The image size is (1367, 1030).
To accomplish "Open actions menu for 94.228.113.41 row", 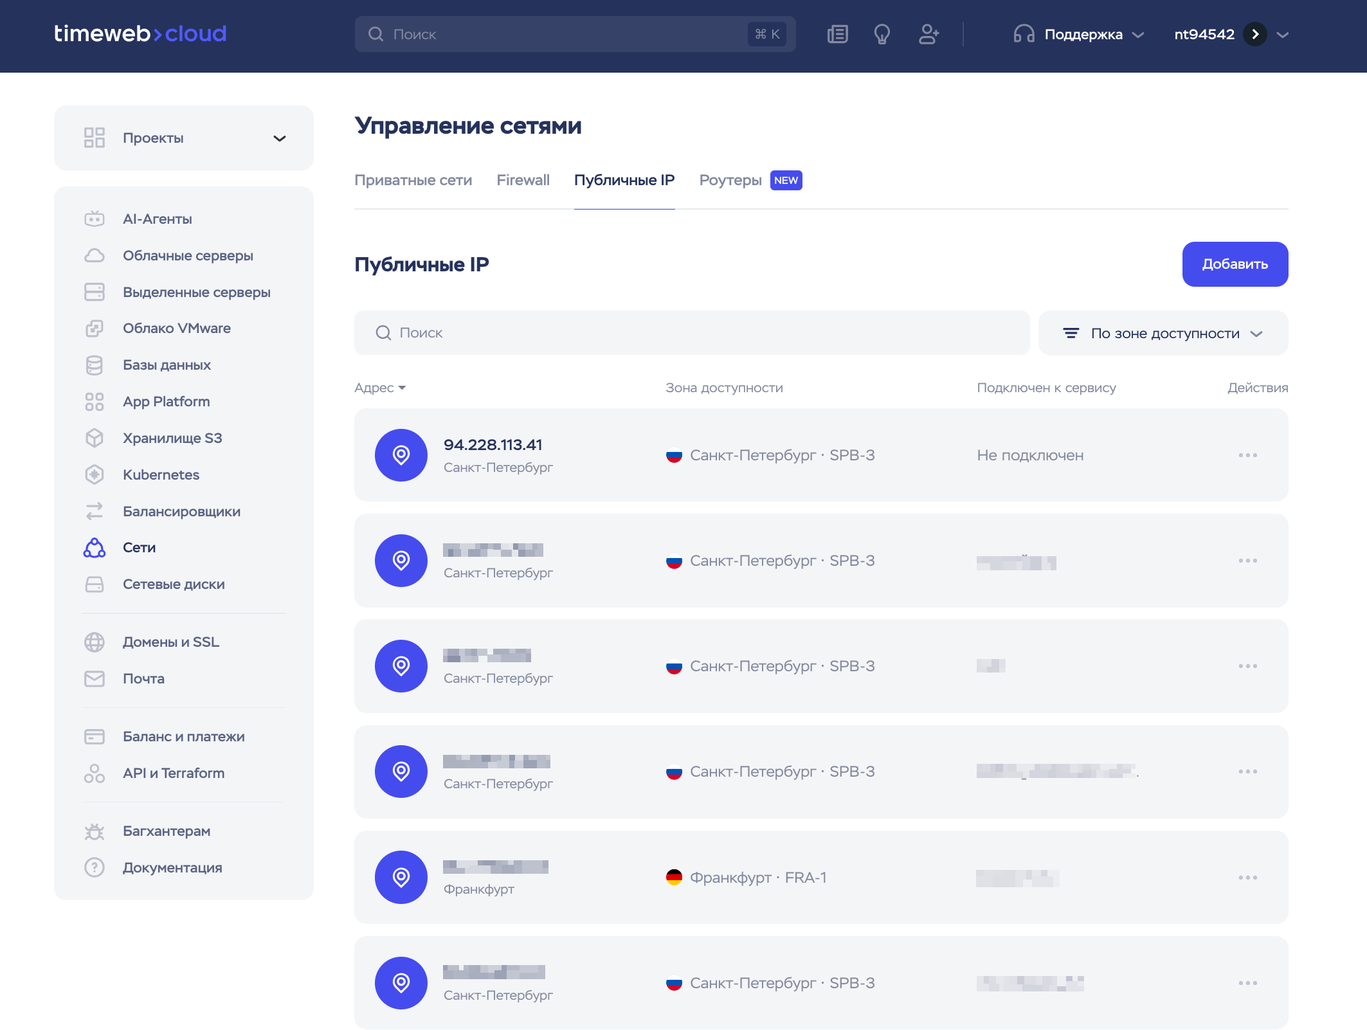I will coord(1247,455).
